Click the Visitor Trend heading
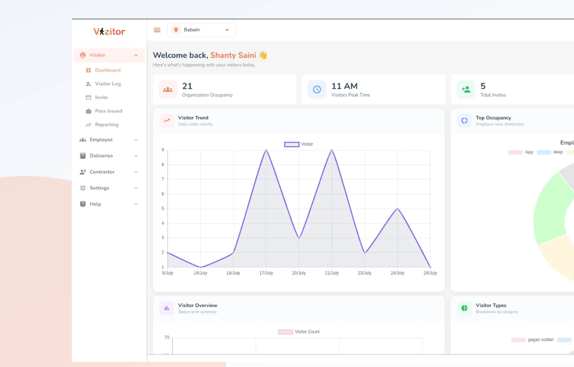Image resolution: width=574 pixels, height=367 pixels. [193, 118]
